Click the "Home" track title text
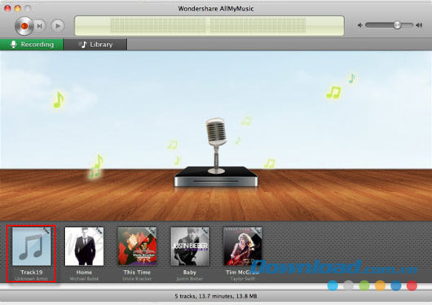This screenshot has height=305, width=432. click(x=84, y=272)
